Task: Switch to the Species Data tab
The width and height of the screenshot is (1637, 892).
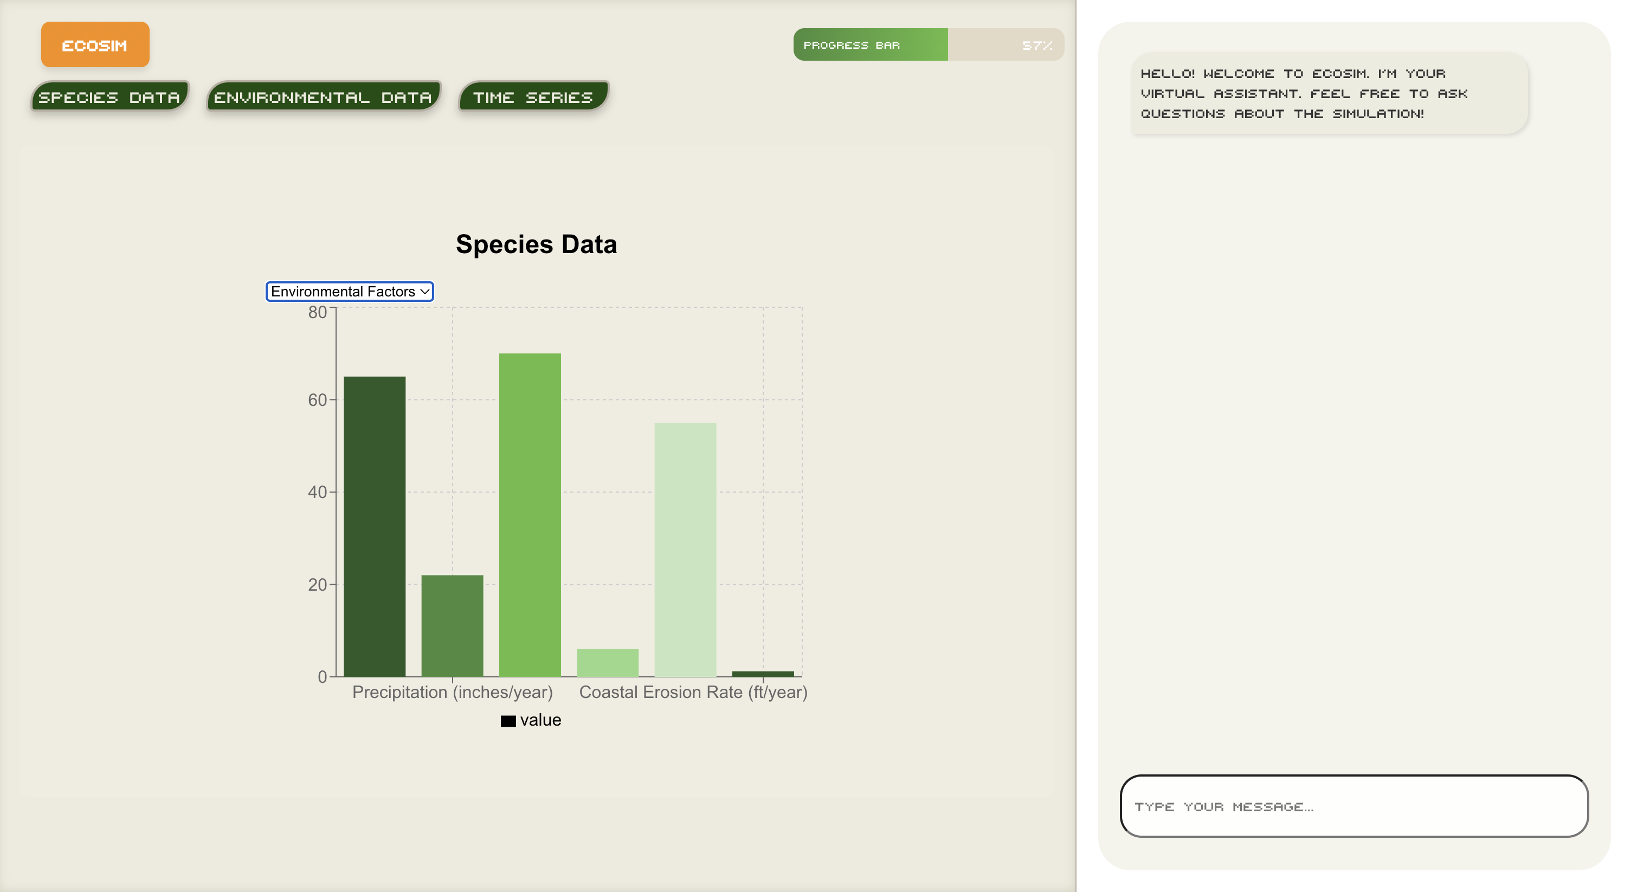Action: pos(109,96)
